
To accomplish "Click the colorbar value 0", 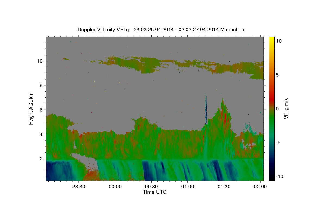I will (x=277, y=109).
